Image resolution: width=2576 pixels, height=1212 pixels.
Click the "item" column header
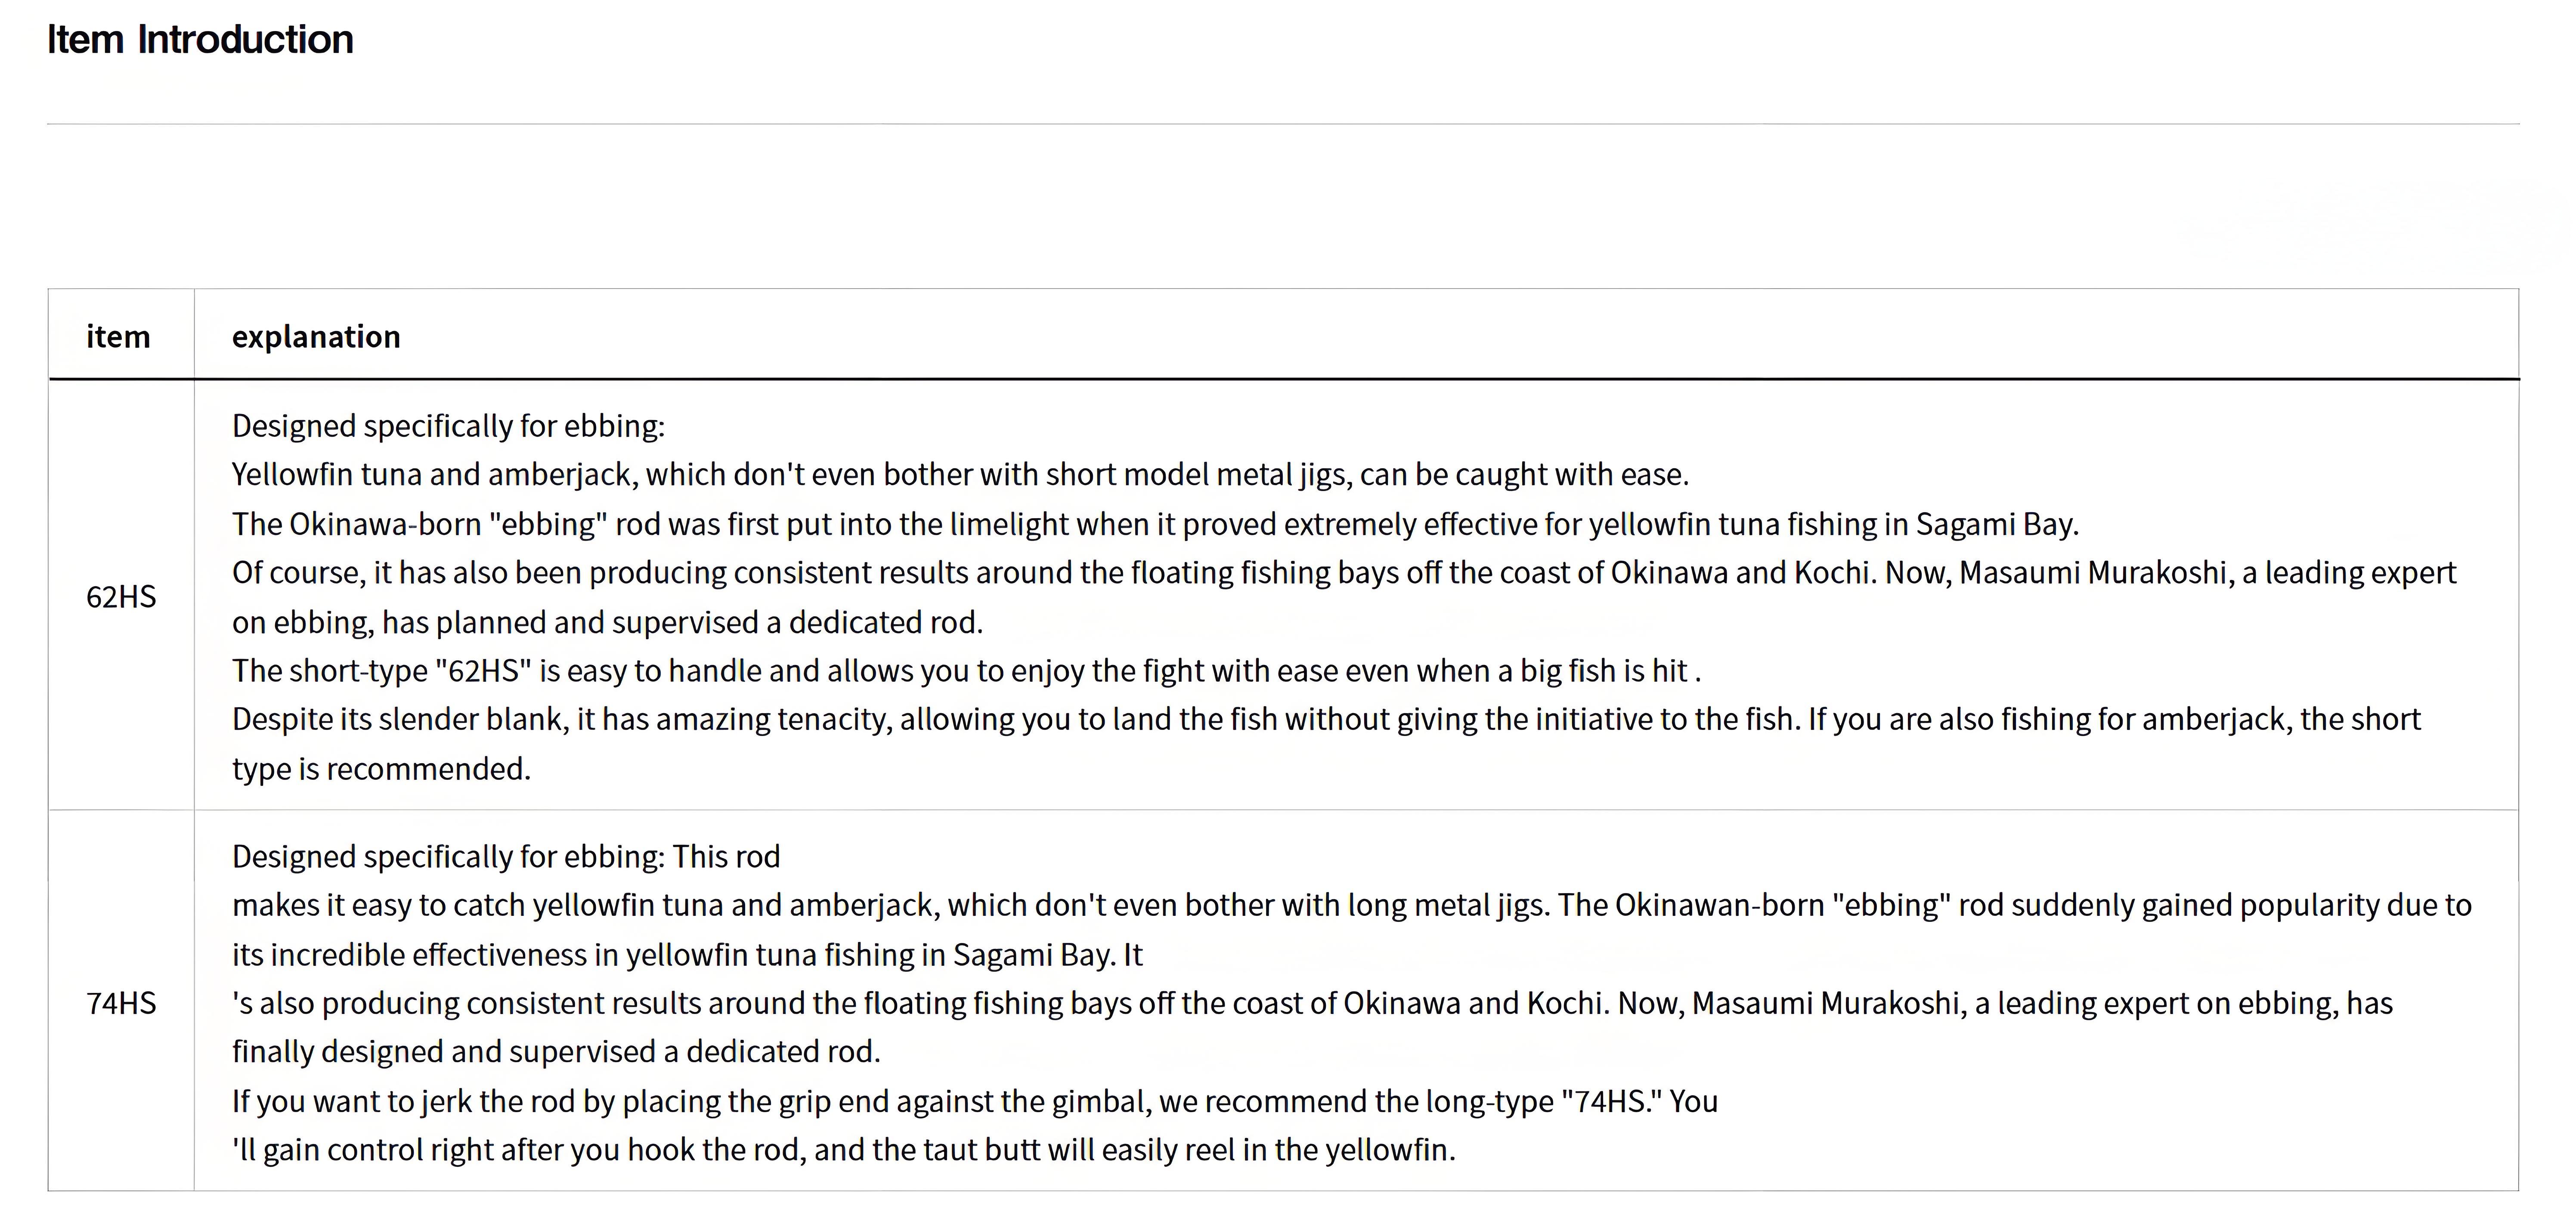[x=118, y=337]
